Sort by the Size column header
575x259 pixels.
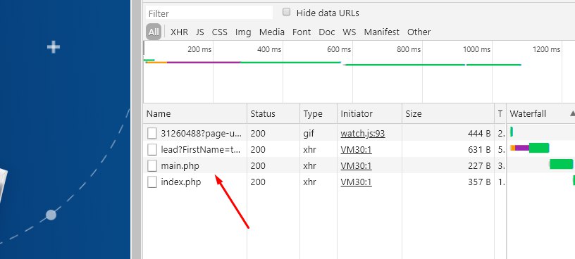448,113
